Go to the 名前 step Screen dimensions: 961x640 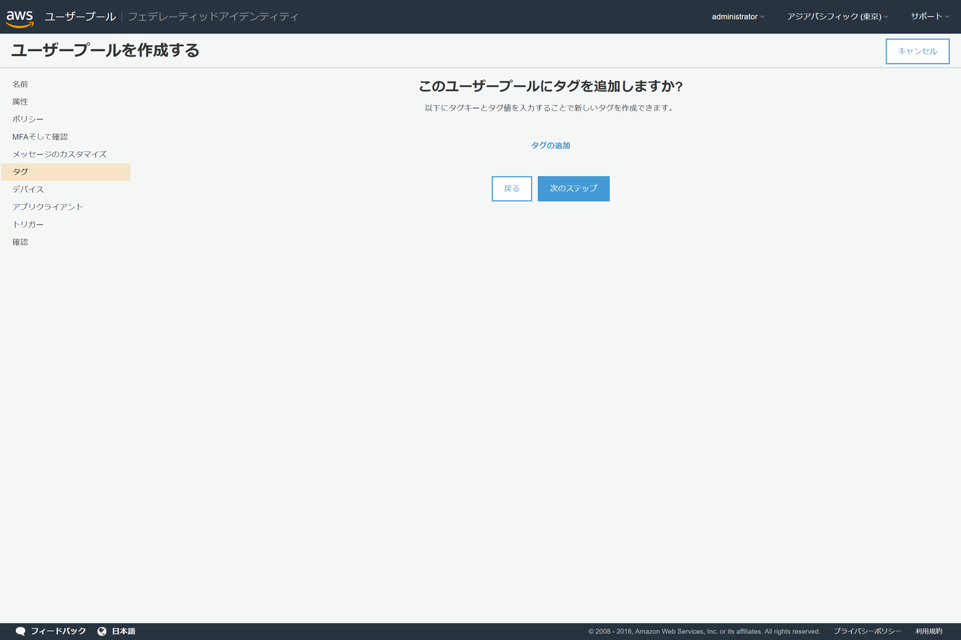[20, 84]
